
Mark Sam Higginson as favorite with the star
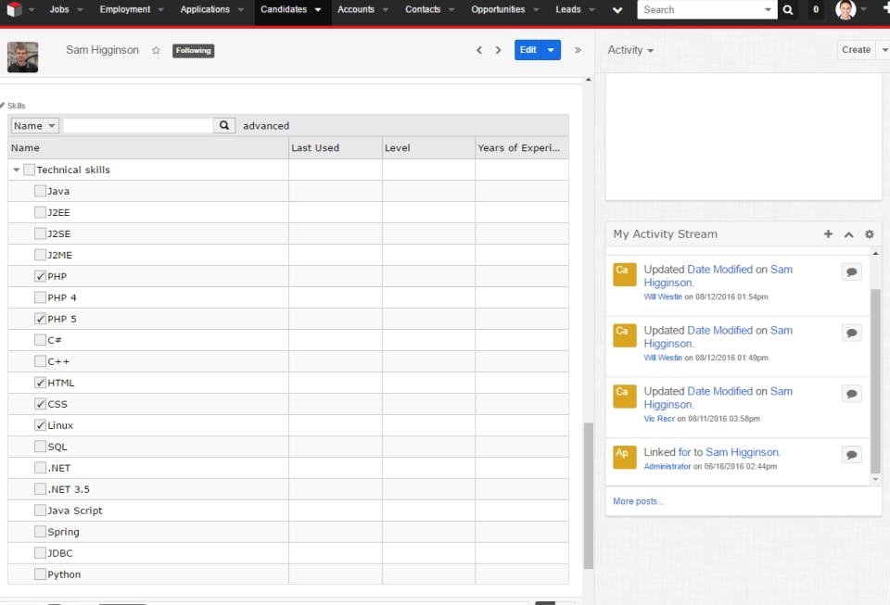(156, 50)
